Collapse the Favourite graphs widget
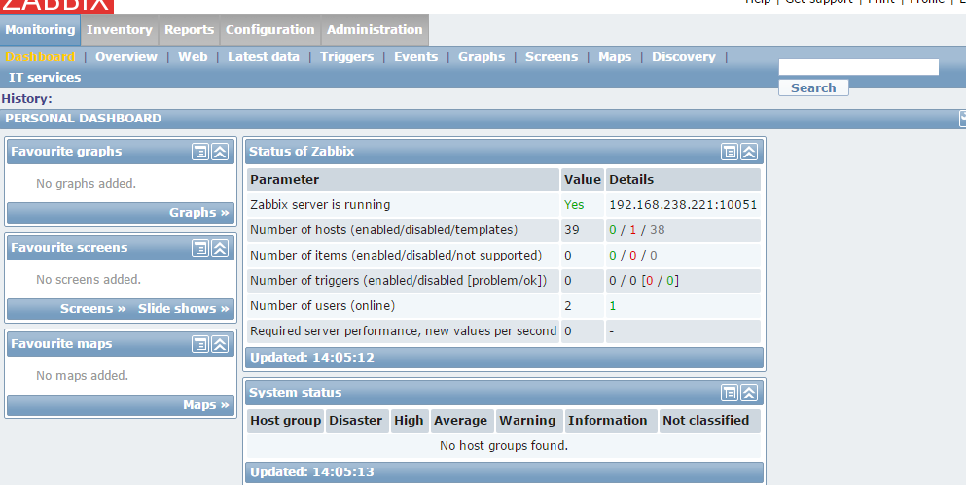This screenshot has height=485, width=966. coord(220,152)
